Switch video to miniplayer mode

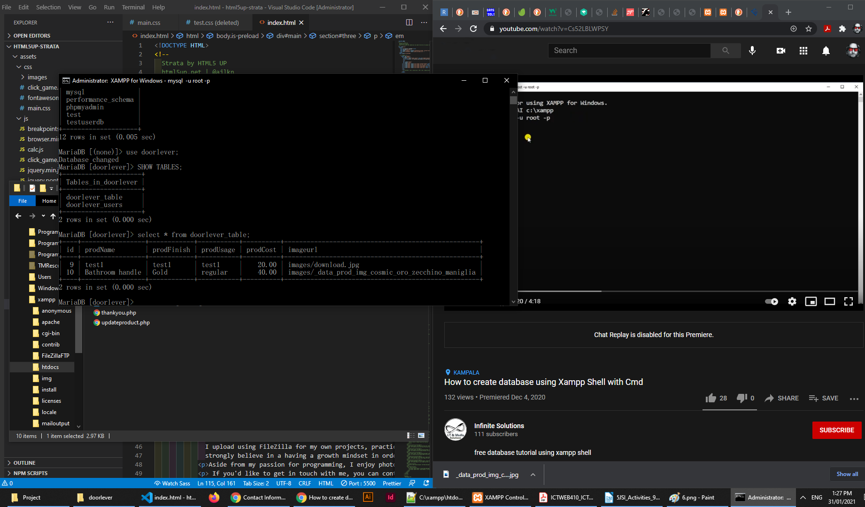pyautogui.click(x=811, y=301)
